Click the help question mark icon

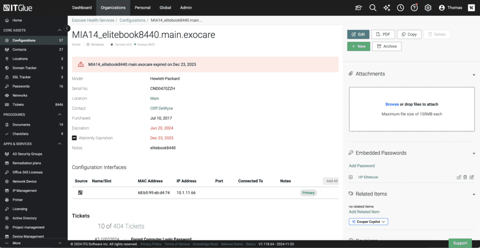[414, 8]
